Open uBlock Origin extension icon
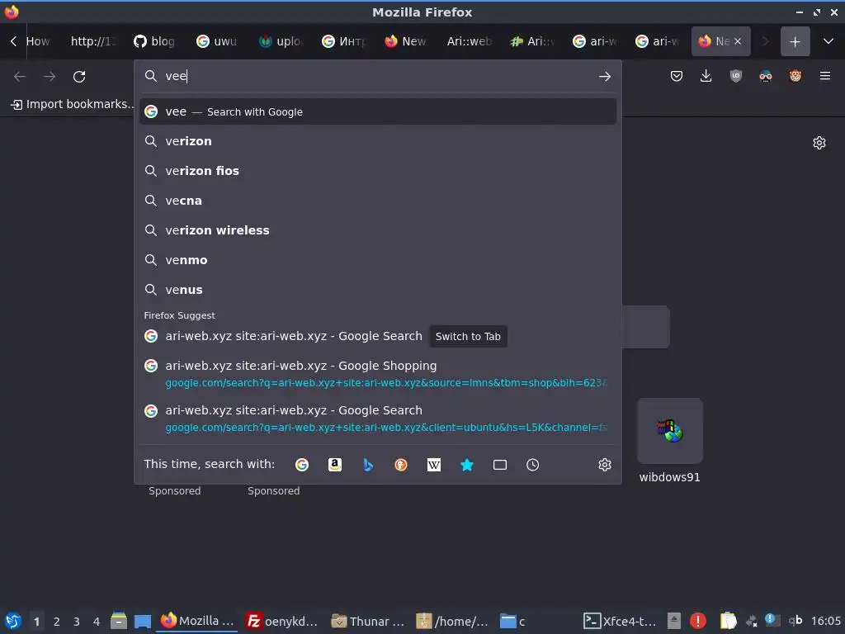The width and height of the screenshot is (845, 634). click(x=735, y=76)
